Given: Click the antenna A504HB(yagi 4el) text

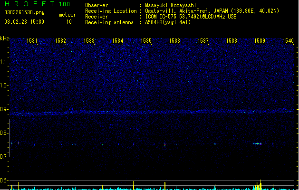Looking at the screenshot, I should [168, 22].
